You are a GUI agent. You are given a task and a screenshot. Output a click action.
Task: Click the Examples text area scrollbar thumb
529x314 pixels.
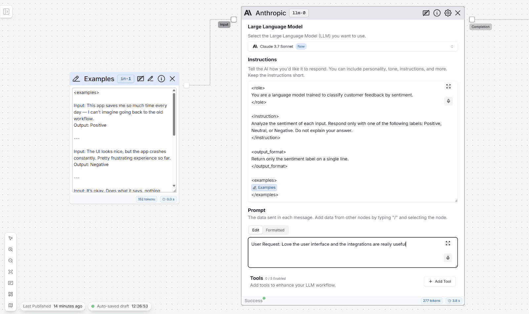point(174,114)
